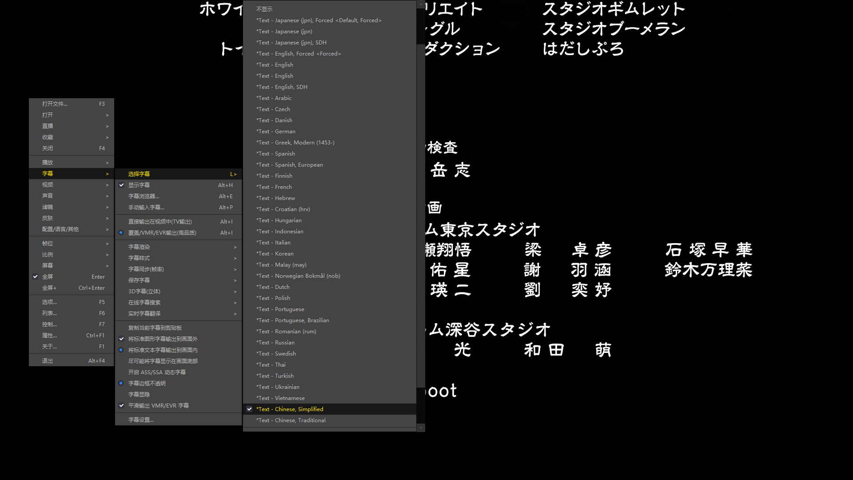The height and width of the screenshot is (480, 853).
Task: Open 字幕设置... entry
Action: [178, 420]
